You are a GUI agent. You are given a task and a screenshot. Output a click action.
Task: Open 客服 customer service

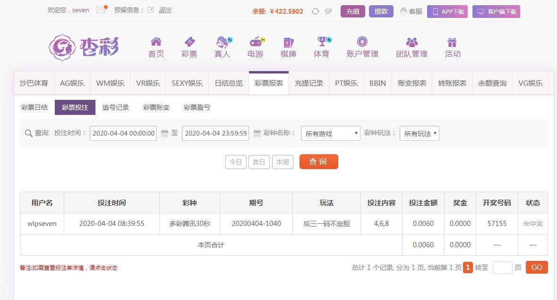tap(411, 11)
